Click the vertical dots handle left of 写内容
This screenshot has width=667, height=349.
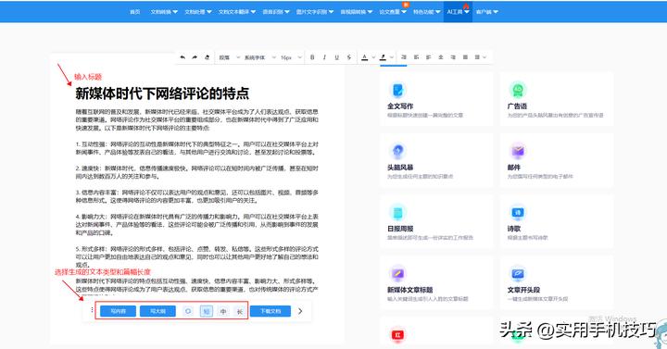click(x=92, y=310)
